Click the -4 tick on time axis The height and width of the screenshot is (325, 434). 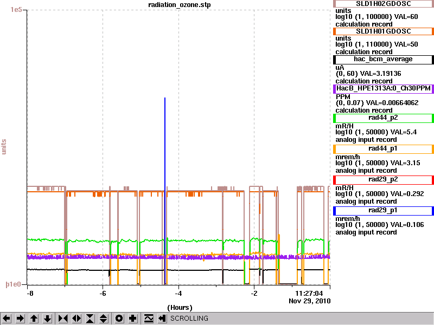(x=178, y=294)
